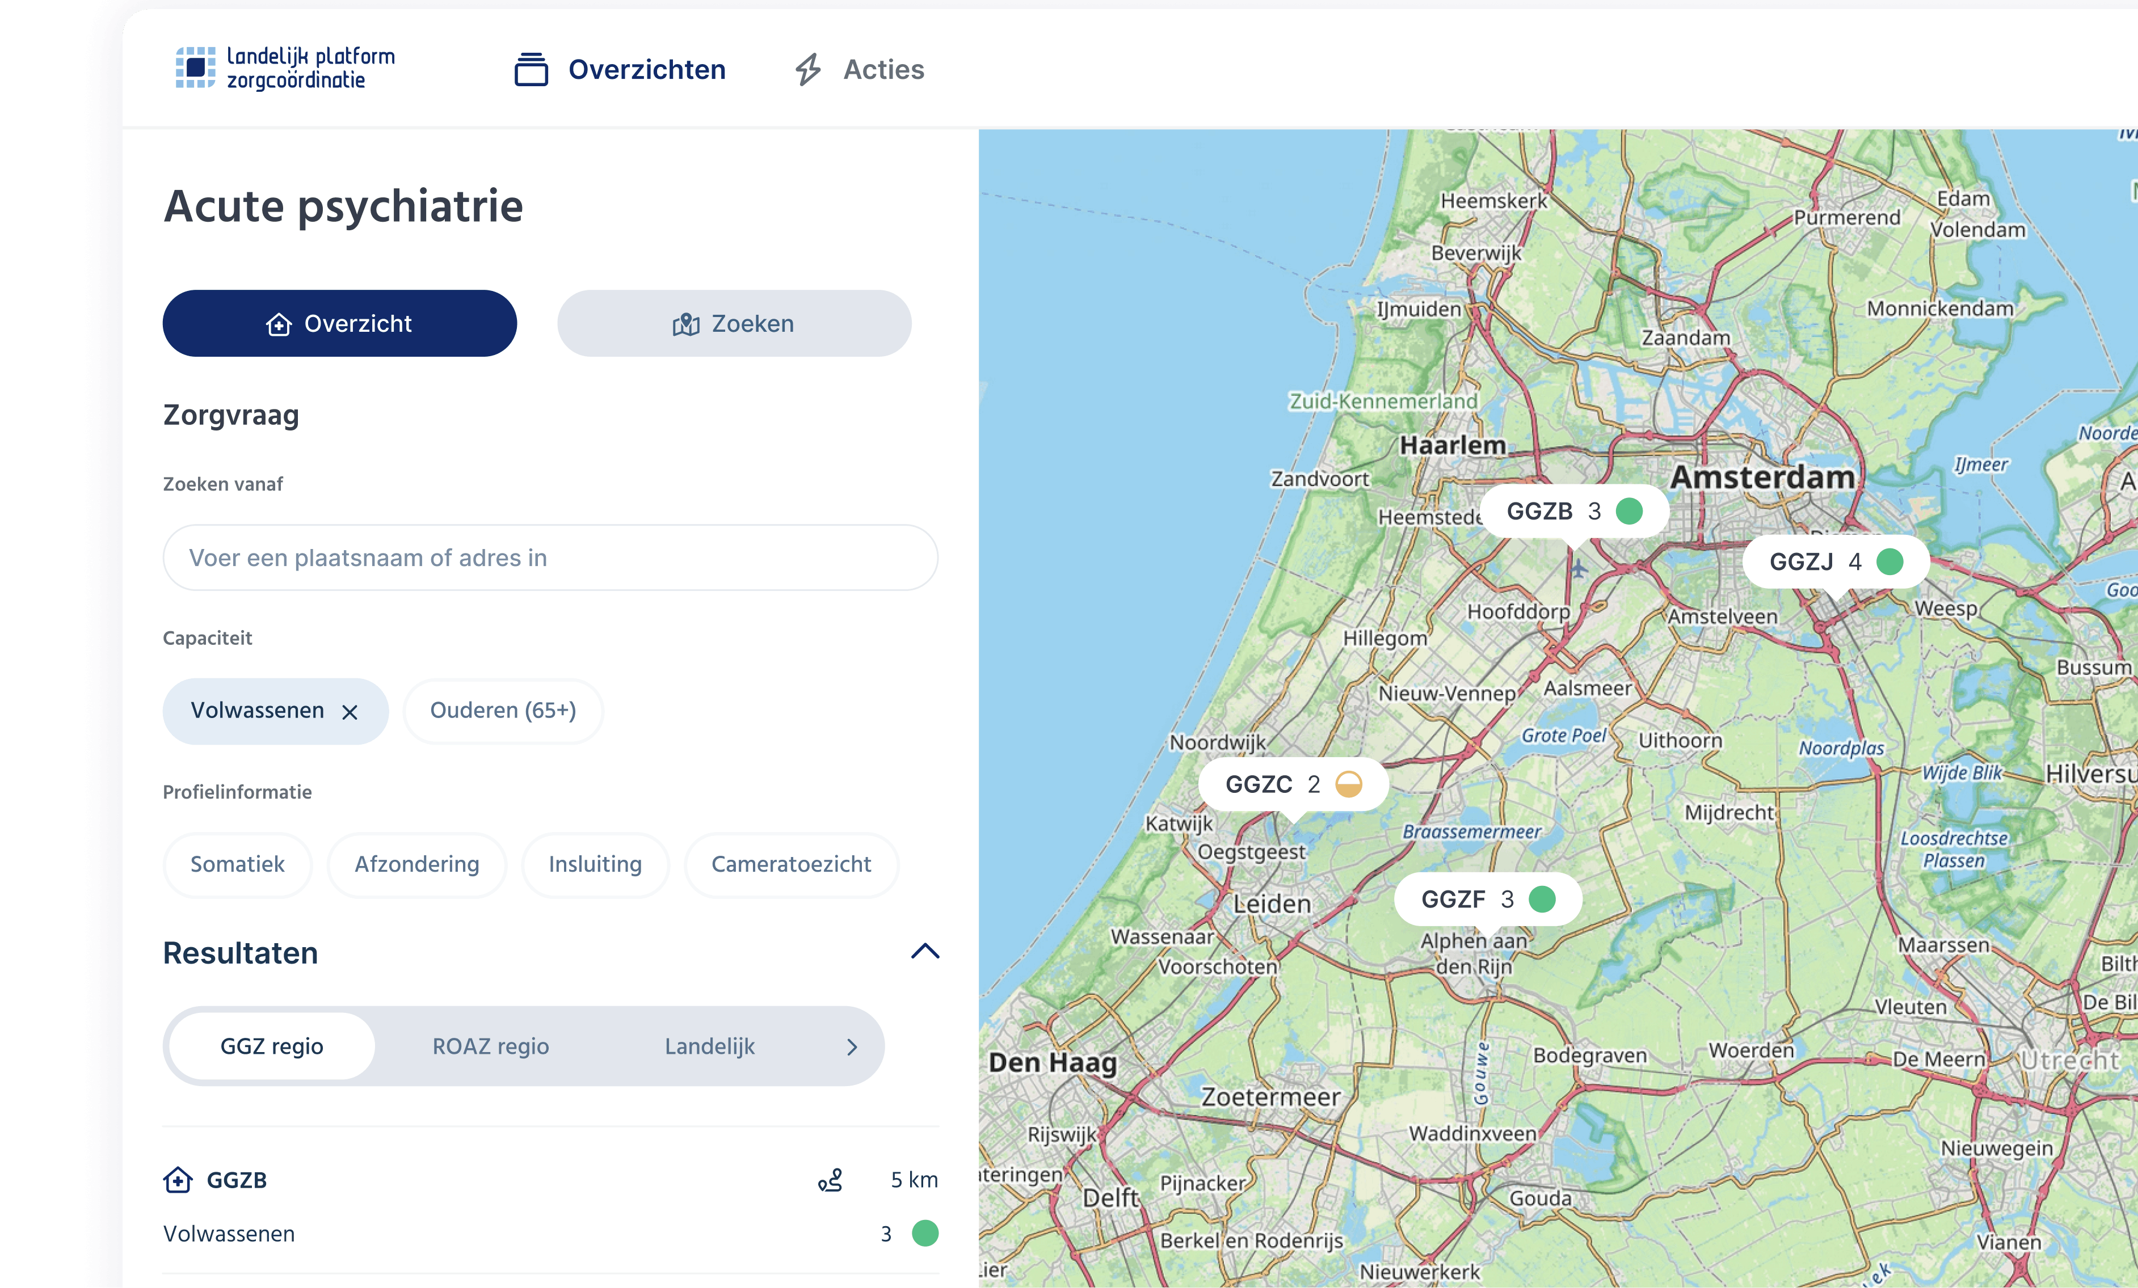Screen dimensions: 2138x1288
Task: Switch to the Landelijk tab
Action: click(710, 1046)
